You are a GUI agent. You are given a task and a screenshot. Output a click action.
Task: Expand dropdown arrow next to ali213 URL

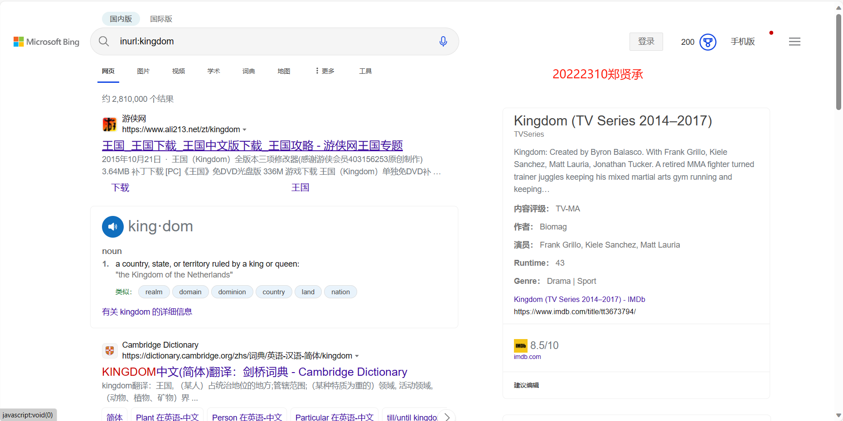click(245, 130)
